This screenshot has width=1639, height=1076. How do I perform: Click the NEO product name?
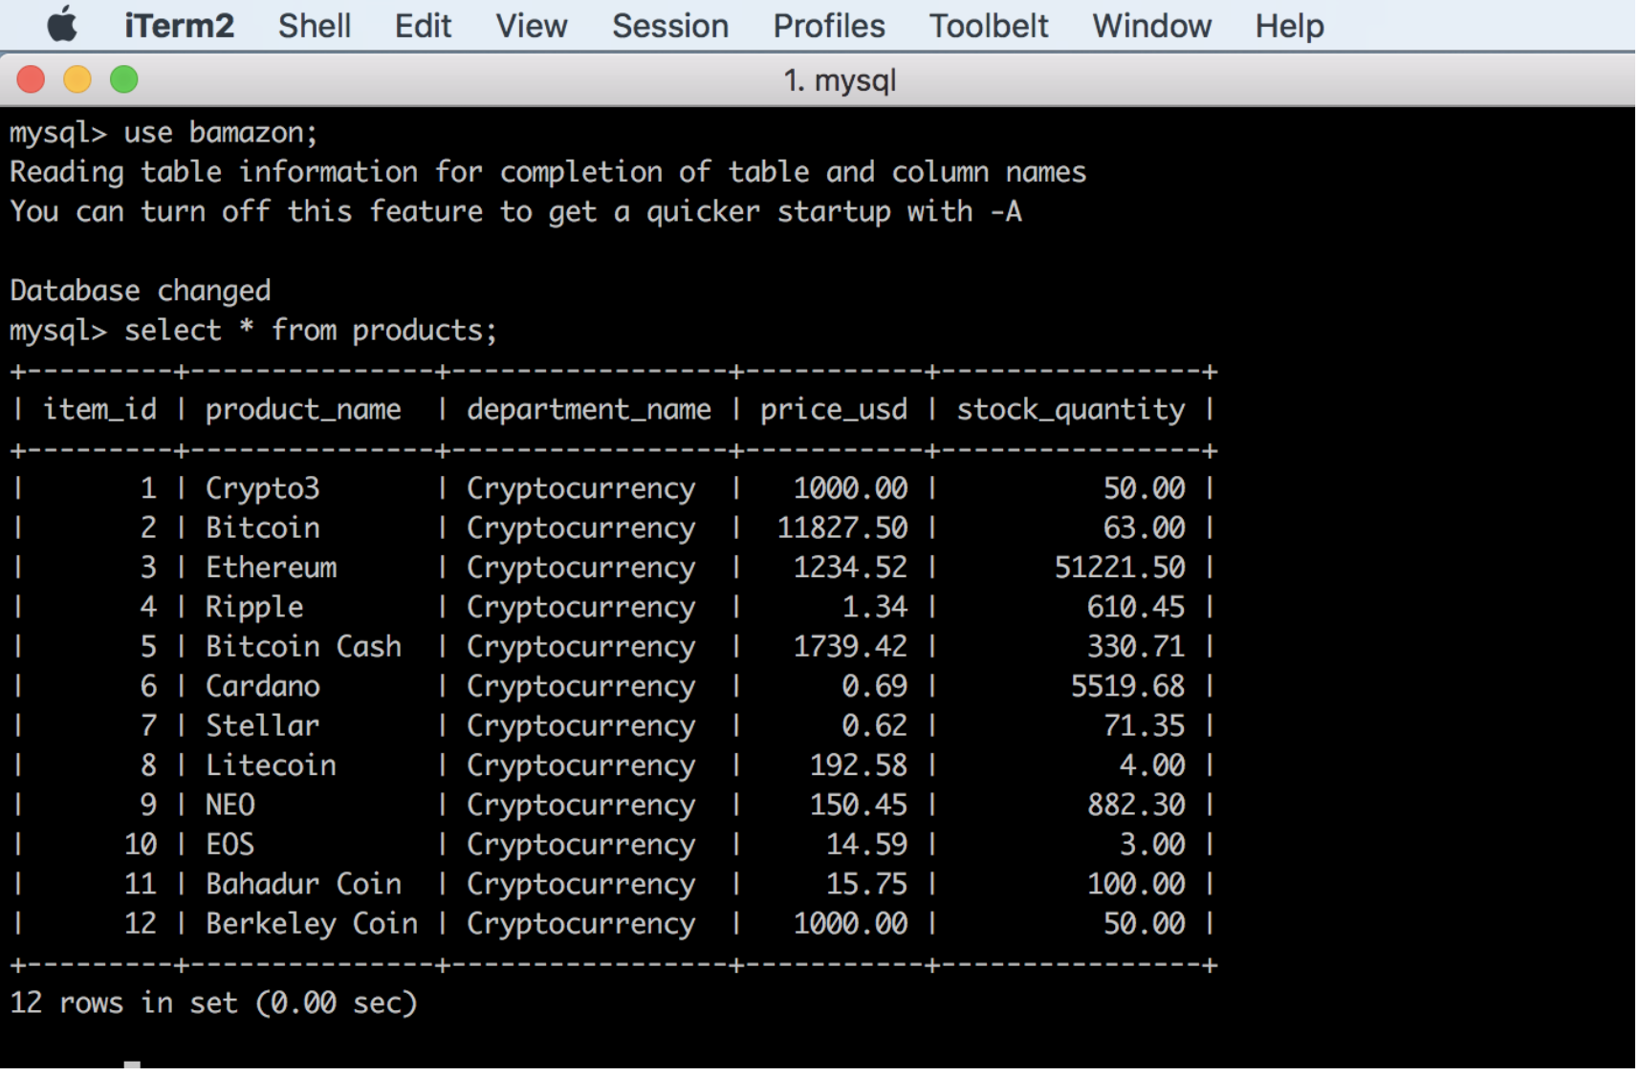click(x=230, y=806)
